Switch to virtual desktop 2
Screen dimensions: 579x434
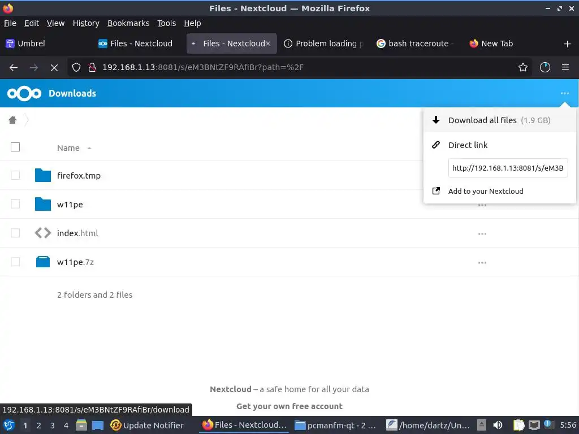point(39,426)
